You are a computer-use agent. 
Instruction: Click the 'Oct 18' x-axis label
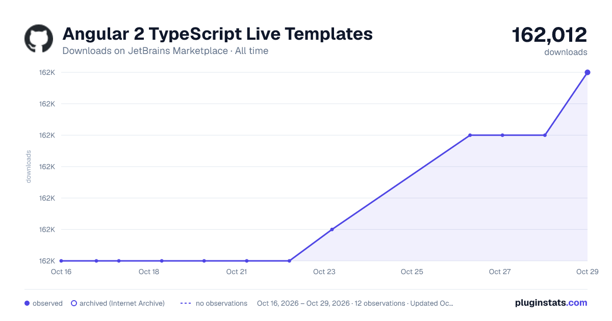pos(148,272)
